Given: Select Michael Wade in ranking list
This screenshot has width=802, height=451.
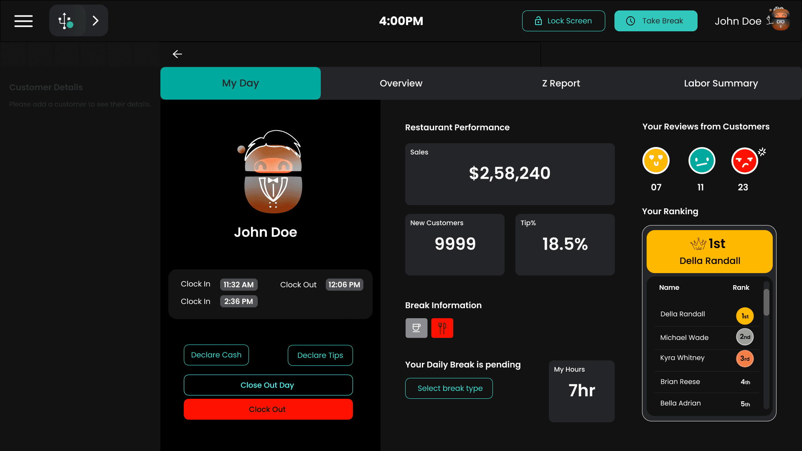Looking at the screenshot, I should coord(684,337).
